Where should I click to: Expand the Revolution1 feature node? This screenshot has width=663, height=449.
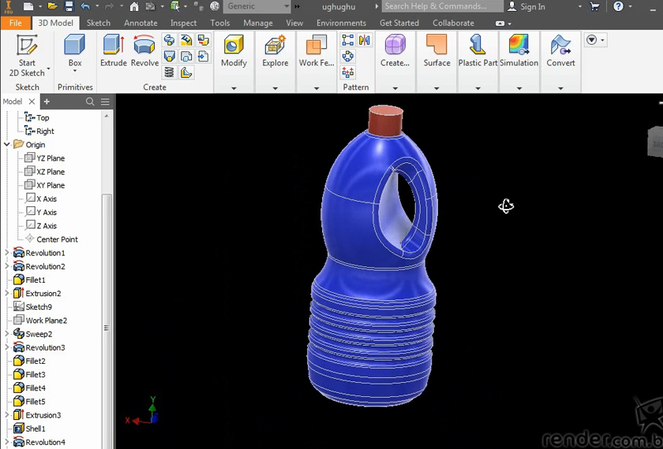coord(7,253)
